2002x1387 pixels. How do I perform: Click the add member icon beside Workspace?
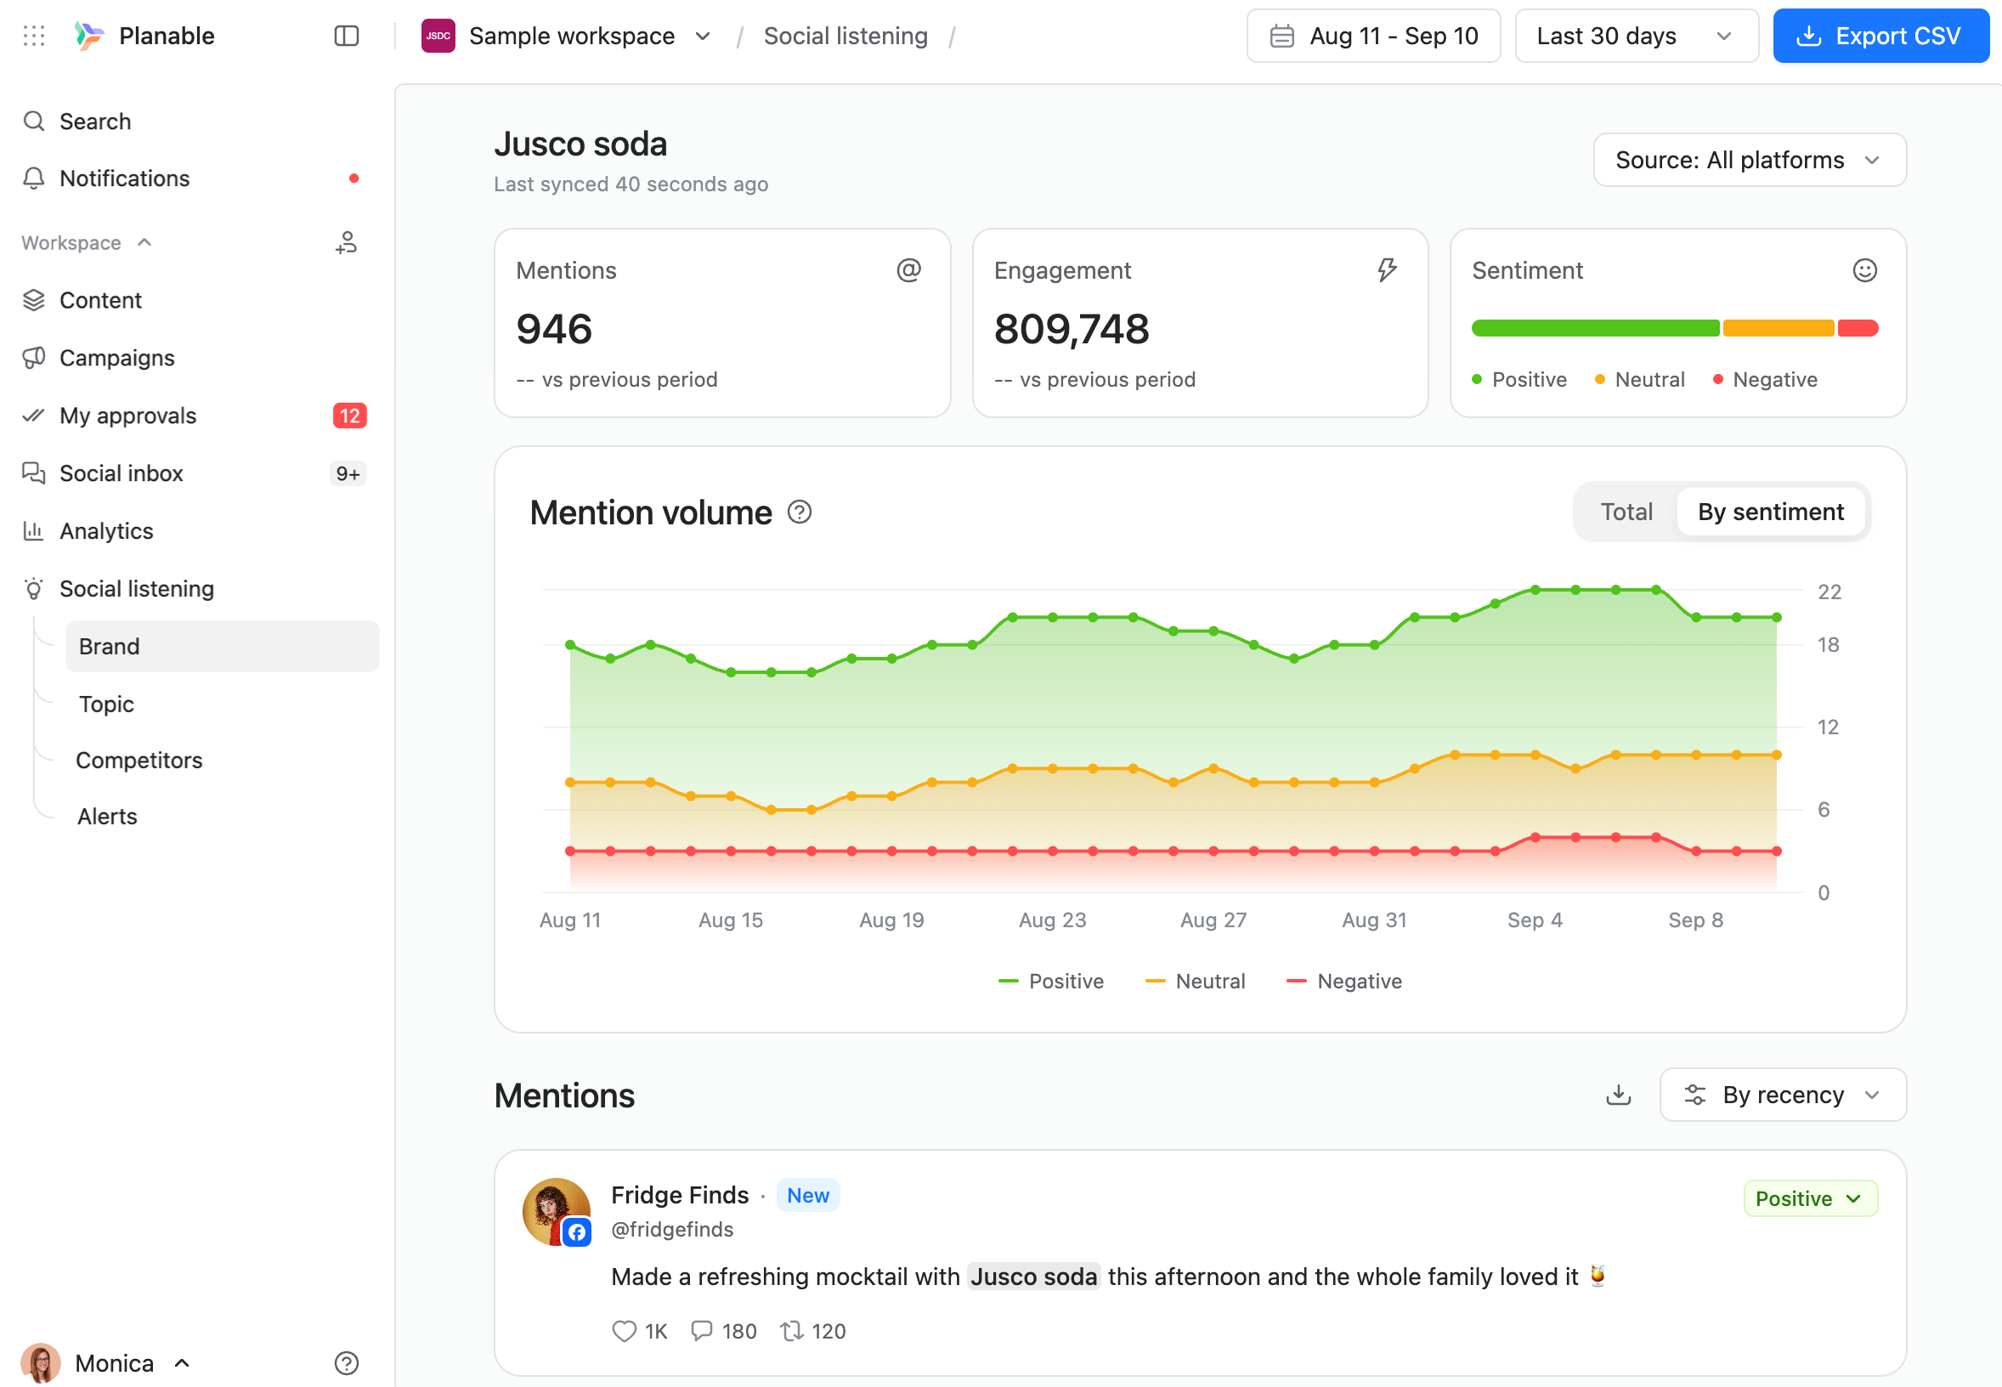pos(347,242)
